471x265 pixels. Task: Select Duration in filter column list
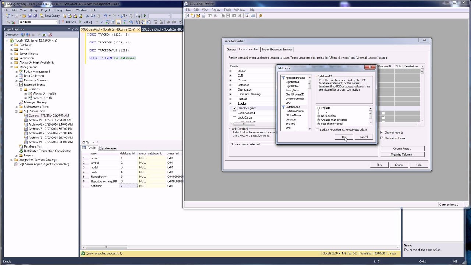290,120
